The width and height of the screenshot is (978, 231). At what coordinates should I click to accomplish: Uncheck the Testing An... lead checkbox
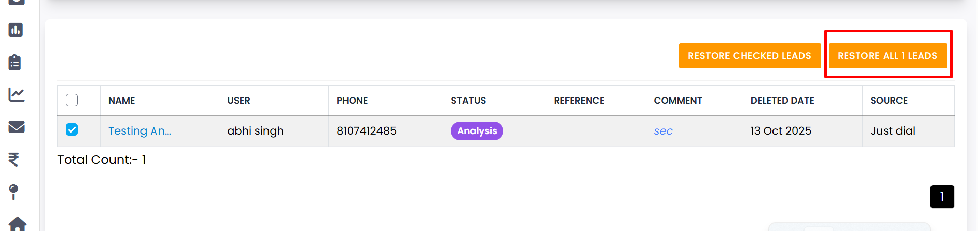pyautogui.click(x=72, y=130)
